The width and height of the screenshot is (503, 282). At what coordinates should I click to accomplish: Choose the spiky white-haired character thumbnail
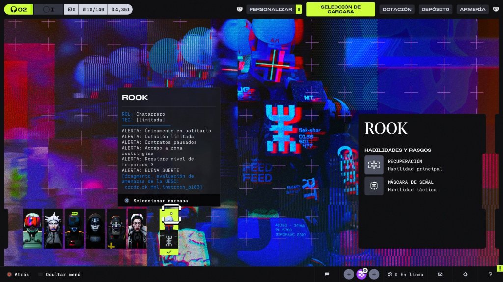[x=53, y=229]
